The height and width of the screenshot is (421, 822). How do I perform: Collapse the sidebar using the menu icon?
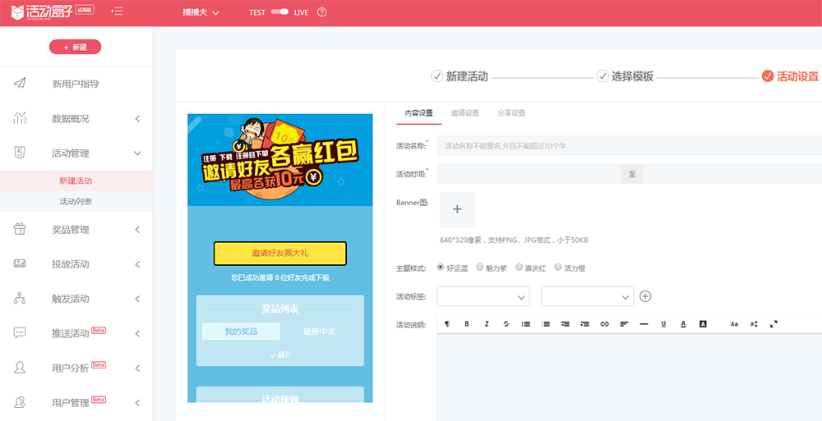pyautogui.click(x=118, y=11)
